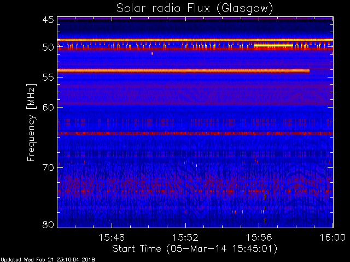
Task: Click the 'Updated Wed Feb 21' timestamp text
Action: click(x=48, y=260)
